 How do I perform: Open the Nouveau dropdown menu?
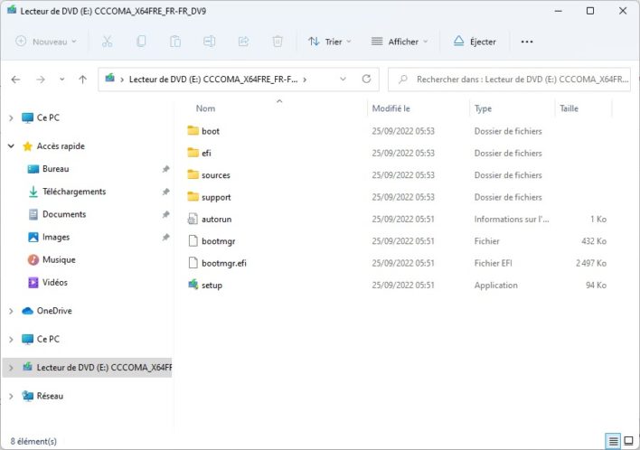[47, 42]
